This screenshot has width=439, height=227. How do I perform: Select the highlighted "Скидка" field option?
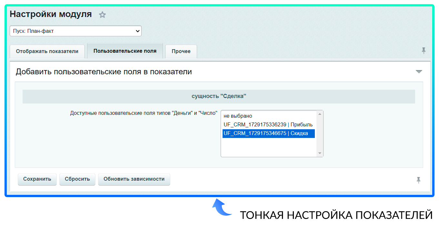pyautogui.click(x=268, y=133)
